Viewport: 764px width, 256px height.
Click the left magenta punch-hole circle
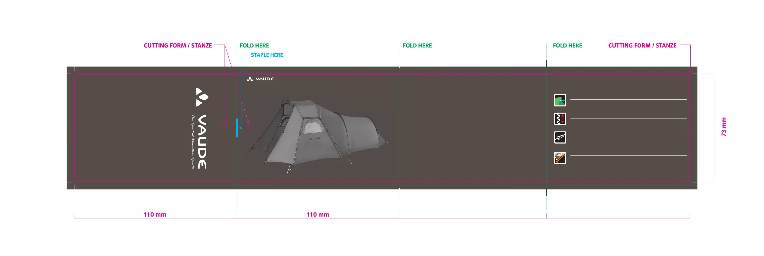pos(225,128)
